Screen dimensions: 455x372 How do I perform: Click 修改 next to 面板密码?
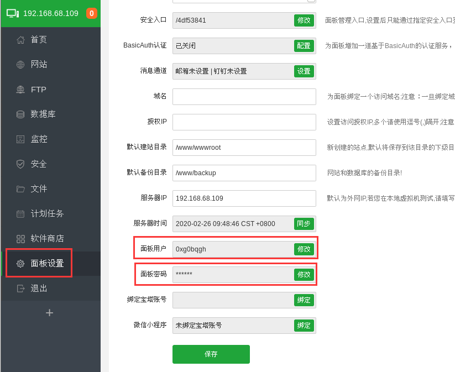tap(304, 274)
